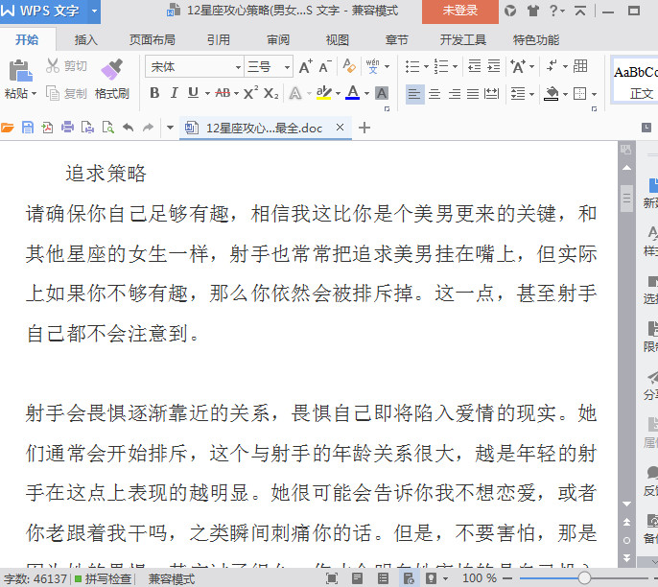This screenshot has width=658, height=587.
Task: Align text right
Action: pos(454,94)
